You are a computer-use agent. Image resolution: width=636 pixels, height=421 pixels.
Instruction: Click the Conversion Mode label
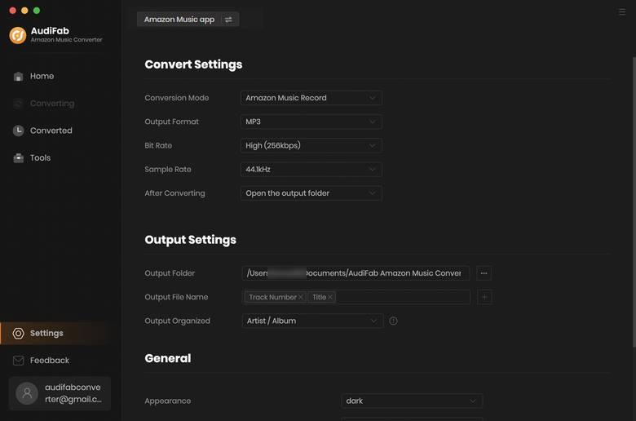pos(177,98)
